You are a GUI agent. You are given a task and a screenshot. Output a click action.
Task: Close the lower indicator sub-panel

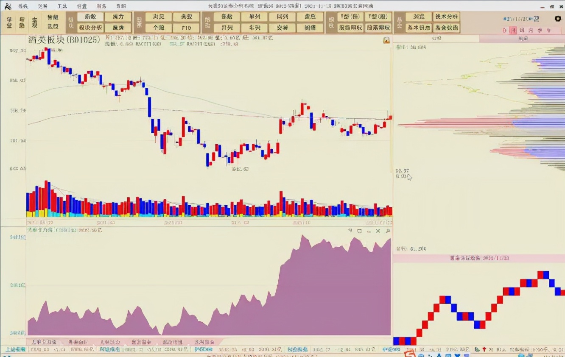[x=378, y=231]
